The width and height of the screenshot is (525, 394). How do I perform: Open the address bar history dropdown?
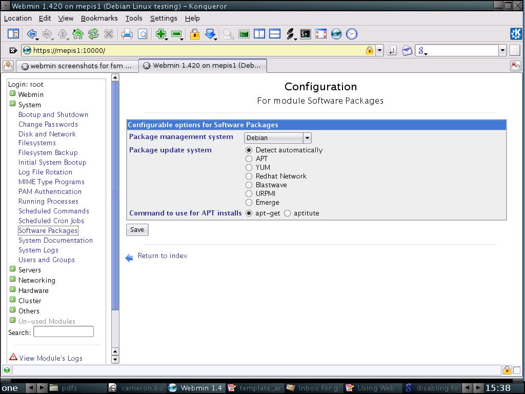[x=379, y=51]
